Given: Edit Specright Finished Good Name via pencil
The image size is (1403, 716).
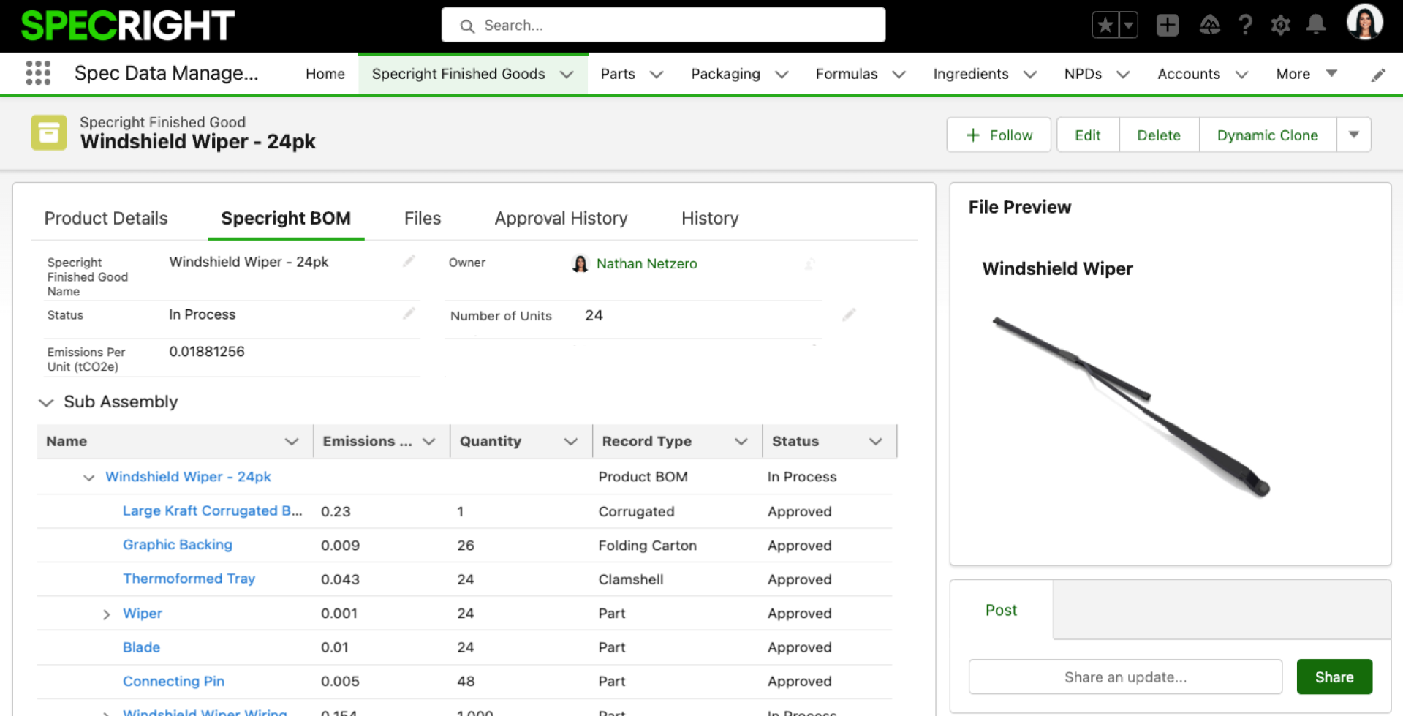Looking at the screenshot, I should pos(409,261).
